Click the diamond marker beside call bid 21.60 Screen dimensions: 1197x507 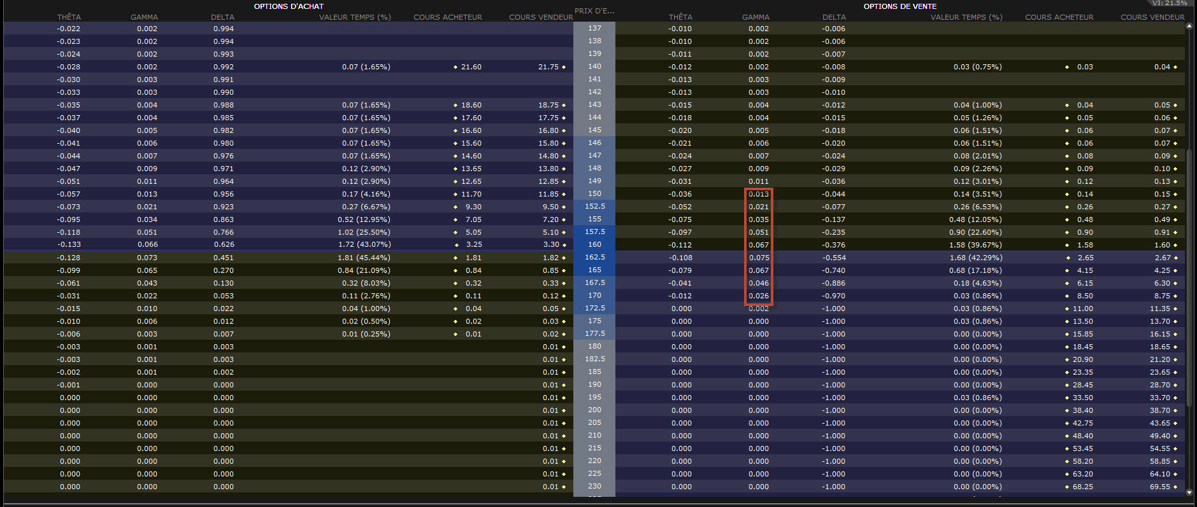click(x=455, y=67)
